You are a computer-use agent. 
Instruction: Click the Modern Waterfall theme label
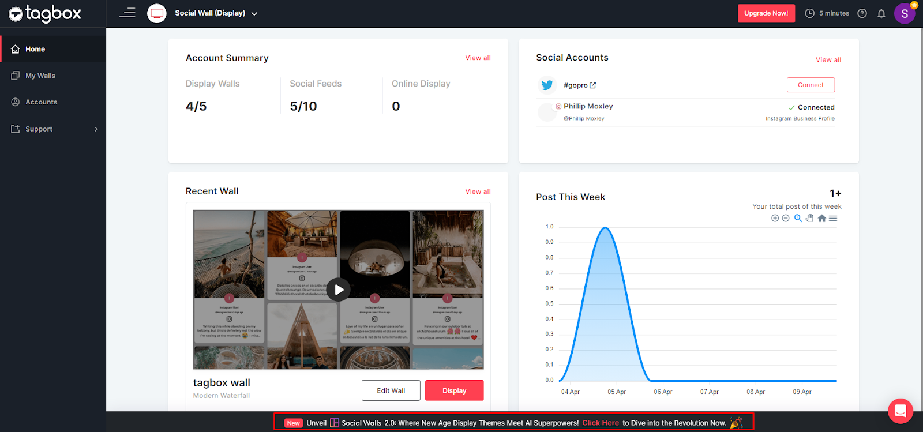[x=222, y=396]
